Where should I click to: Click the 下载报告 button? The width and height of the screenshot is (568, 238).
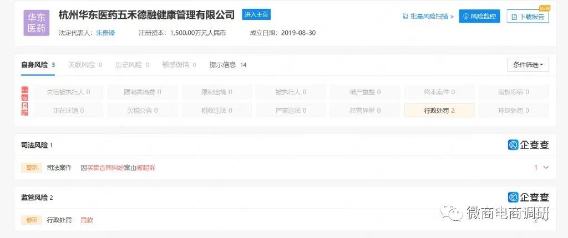pos(528,17)
